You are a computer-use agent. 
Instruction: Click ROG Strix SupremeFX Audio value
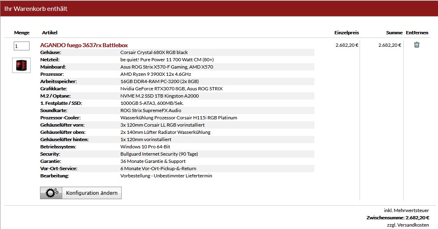point(151,110)
